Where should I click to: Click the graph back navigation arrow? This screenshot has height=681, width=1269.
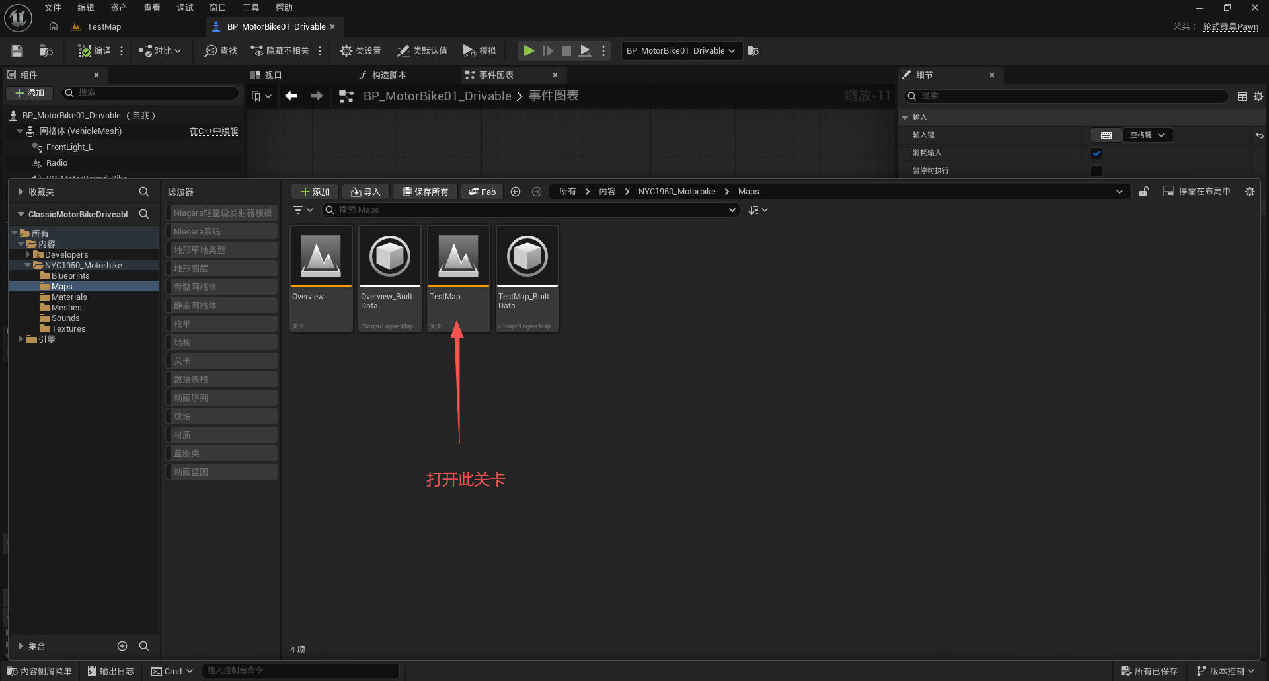click(x=291, y=96)
